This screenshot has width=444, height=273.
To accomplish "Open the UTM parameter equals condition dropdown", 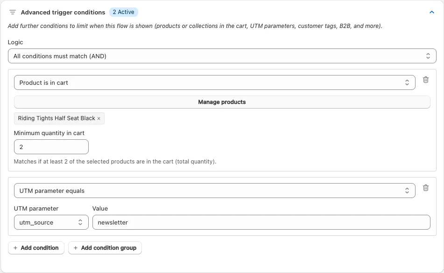I will 215,191.
